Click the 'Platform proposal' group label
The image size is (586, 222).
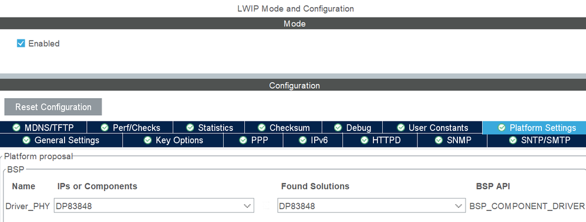[x=39, y=156]
